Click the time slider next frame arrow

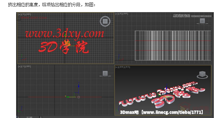click(x=40, y=117)
